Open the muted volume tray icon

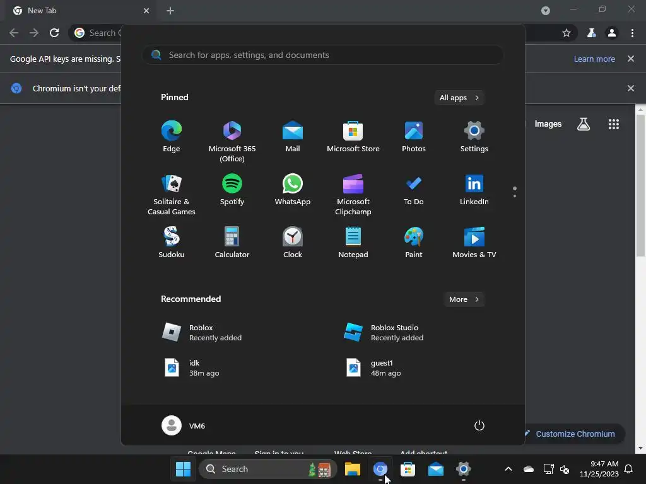(x=565, y=469)
